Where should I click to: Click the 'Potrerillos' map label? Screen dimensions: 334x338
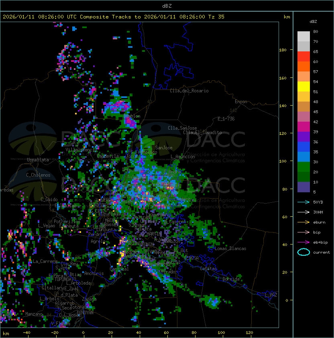tap(67, 222)
